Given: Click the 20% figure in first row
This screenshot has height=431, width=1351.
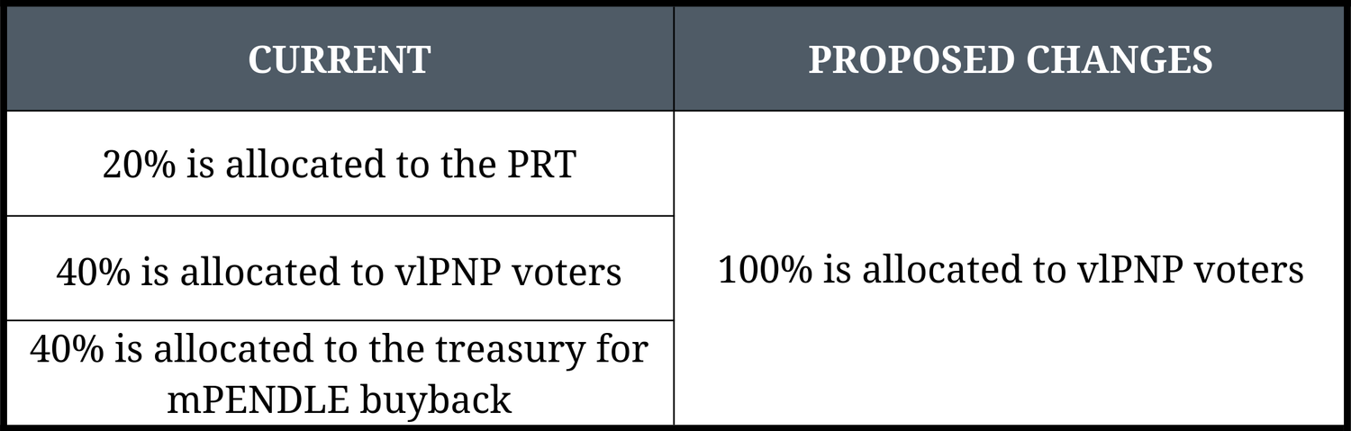Looking at the screenshot, I should click(138, 165).
